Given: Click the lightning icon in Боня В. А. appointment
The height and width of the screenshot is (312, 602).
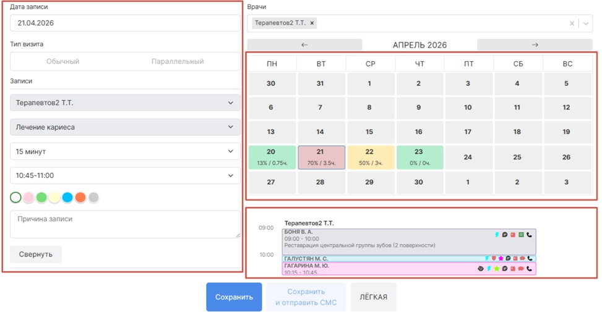Looking at the screenshot, I should tap(497, 235).
